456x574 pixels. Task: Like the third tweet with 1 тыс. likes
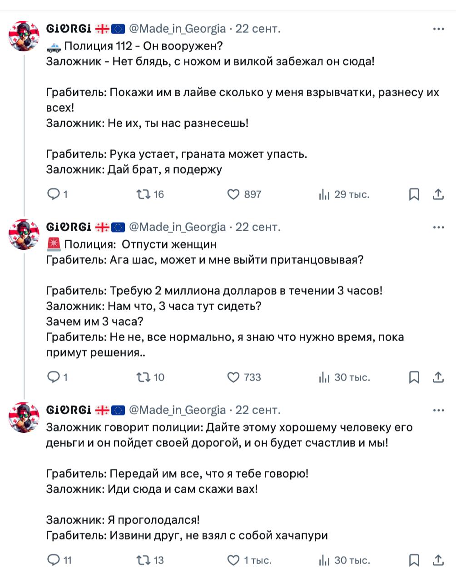249,560
